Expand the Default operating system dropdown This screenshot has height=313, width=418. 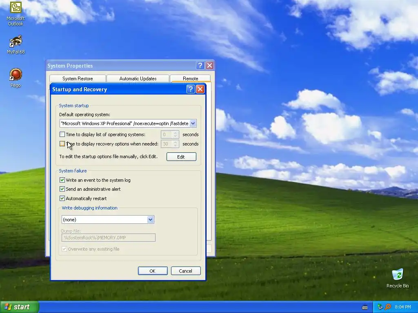pyautogui.click(x=193, y=123)
